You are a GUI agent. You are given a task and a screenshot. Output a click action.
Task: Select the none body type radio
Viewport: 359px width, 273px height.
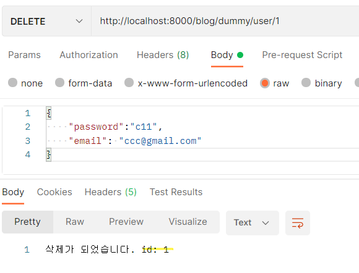pos(13,83)
